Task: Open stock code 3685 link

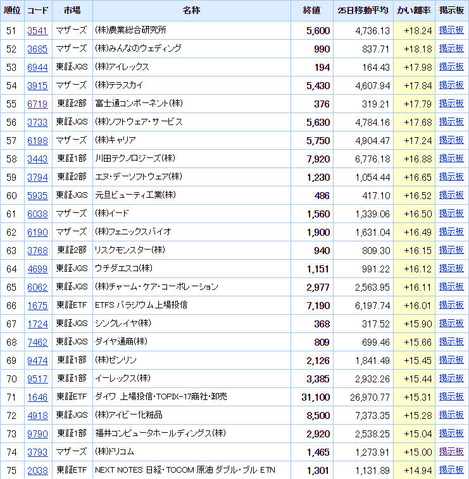Action: pos(37,49)
